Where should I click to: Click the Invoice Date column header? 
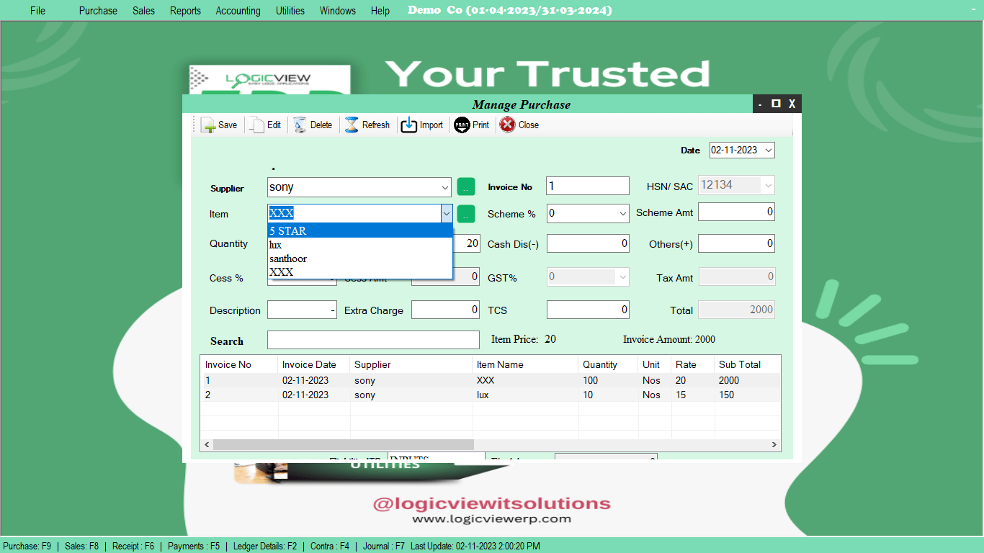point(314,364)
